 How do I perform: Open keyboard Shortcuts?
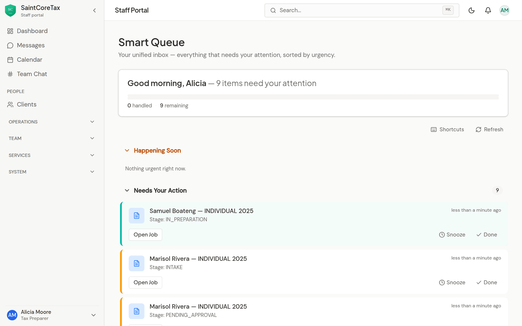click(447, 129)
